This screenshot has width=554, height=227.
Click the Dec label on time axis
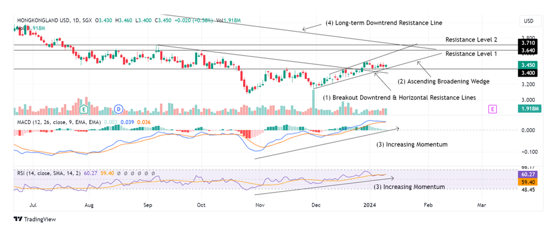316,204
